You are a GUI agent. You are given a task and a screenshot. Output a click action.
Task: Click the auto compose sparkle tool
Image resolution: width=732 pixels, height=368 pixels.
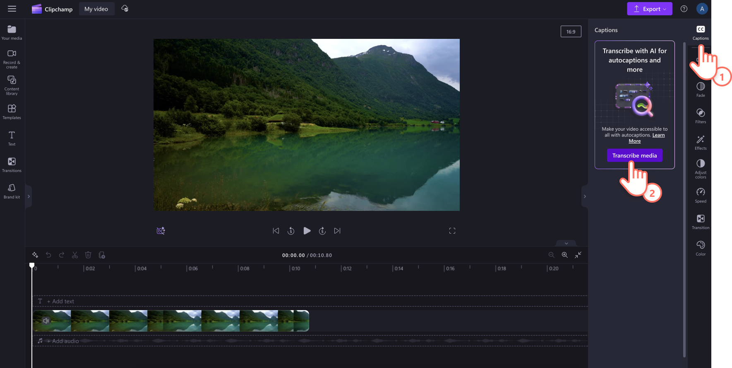point(35,255)
